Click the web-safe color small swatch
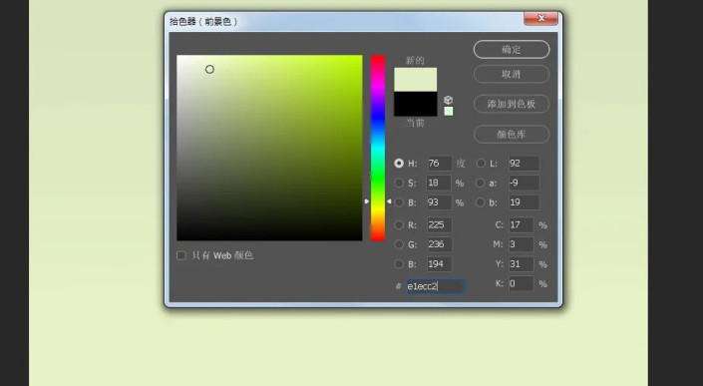This screenshot has width=703, height=386. pos(449,111)
